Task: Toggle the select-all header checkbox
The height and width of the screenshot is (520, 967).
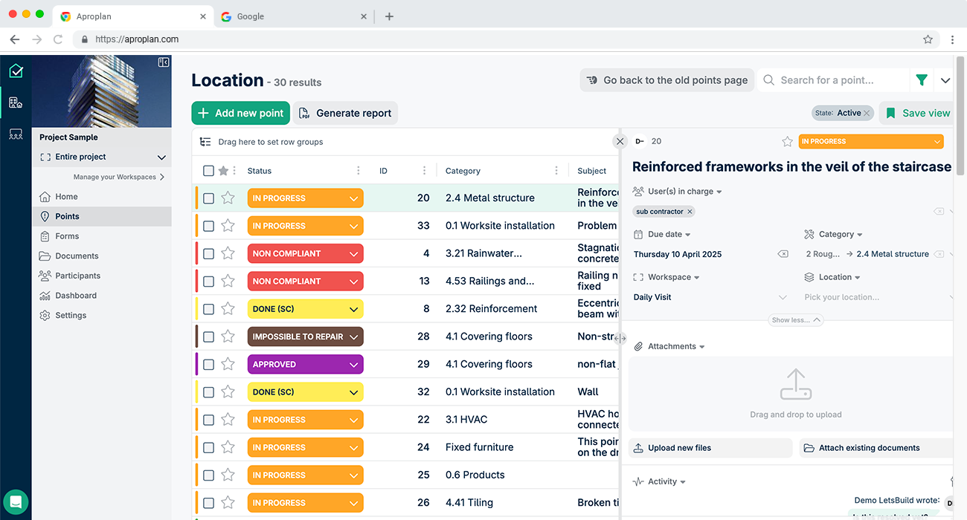Action: (209, 171)
